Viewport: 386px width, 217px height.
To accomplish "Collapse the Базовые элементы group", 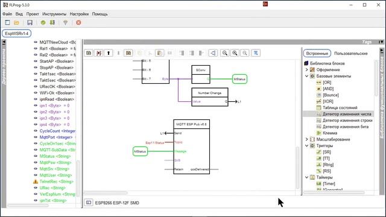I will 307,77.
